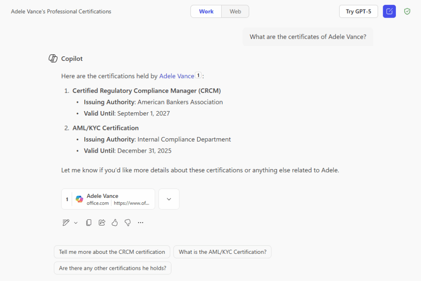Click the office.com favicon in the citation card
This screenshot has width=421, height=281.
click(x=79, y=199)
